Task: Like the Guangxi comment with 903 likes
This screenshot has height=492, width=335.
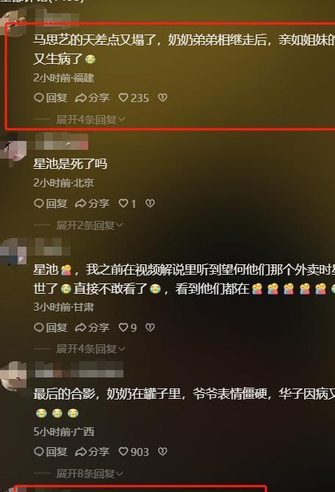Action: 134,452
